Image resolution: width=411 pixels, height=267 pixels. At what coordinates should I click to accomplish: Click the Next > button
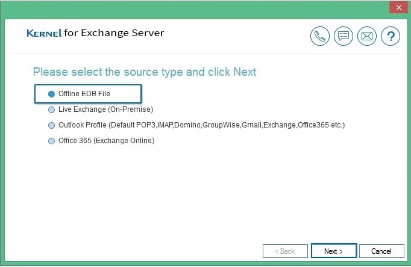(334, 251)
